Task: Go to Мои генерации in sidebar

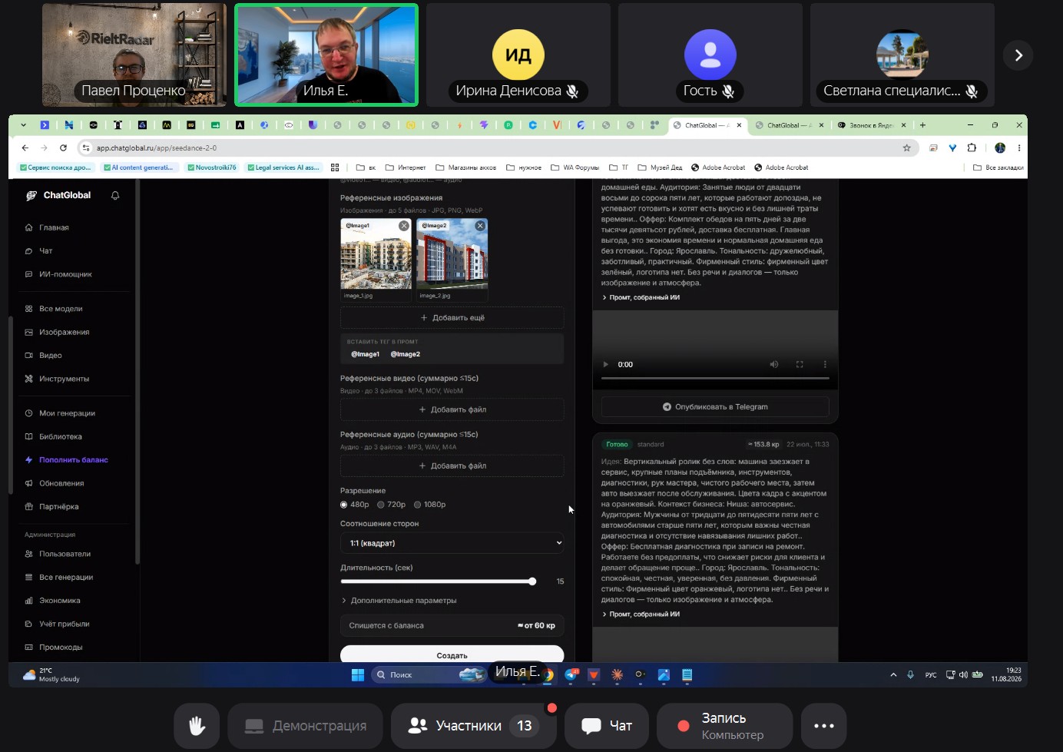Action: (67, 413)
